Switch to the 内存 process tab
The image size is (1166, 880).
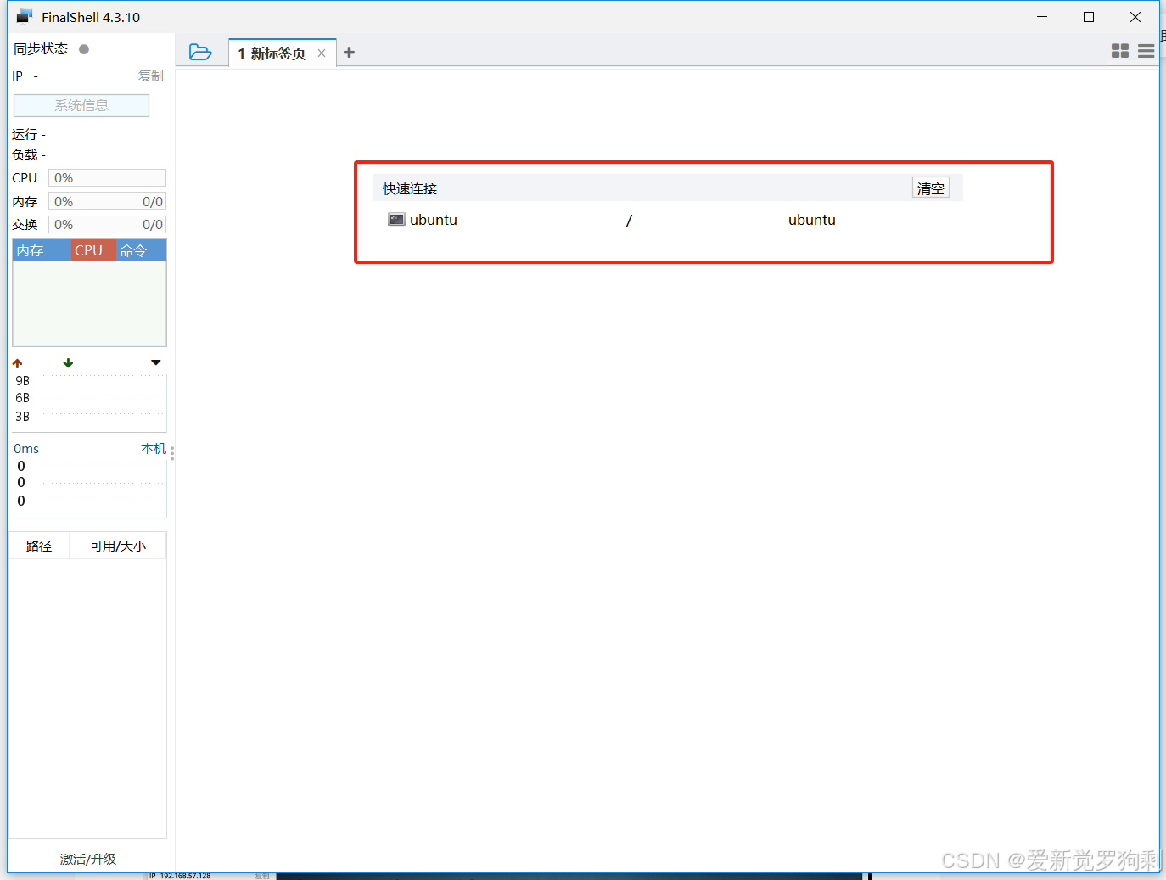coord(42,250)
